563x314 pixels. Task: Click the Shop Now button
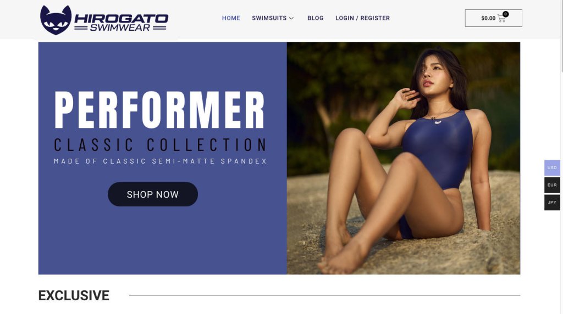pyautogui.click(x=153, y=194)
